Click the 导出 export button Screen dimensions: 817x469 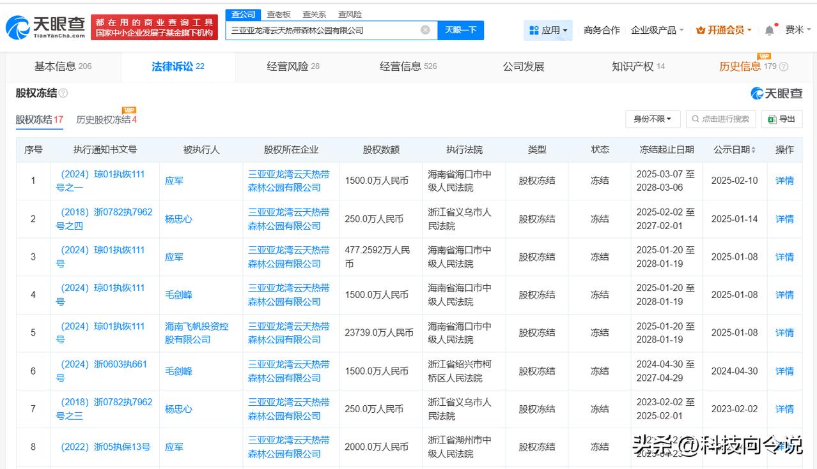781,119
